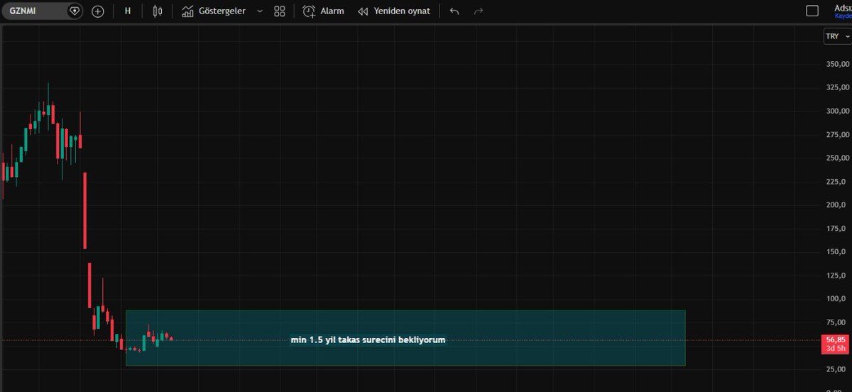The width and height of the screenshot is (852, 392).
Task: Redo the last chart action
Action: [479, 11]
